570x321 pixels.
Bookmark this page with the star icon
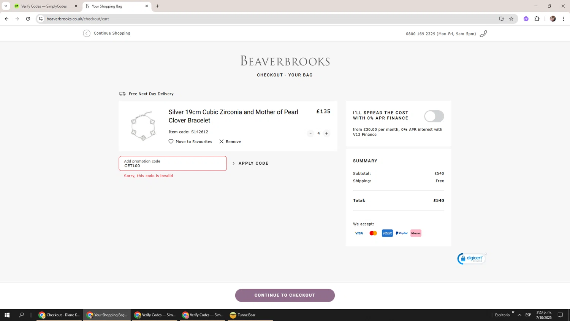pos(511,19)
